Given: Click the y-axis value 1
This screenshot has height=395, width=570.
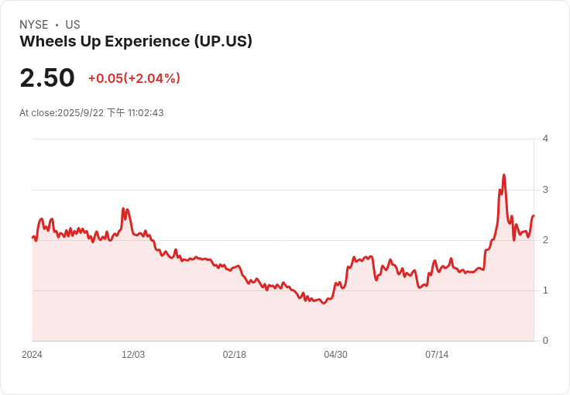Looking at the screenshot, I should [x=545, y=290].
